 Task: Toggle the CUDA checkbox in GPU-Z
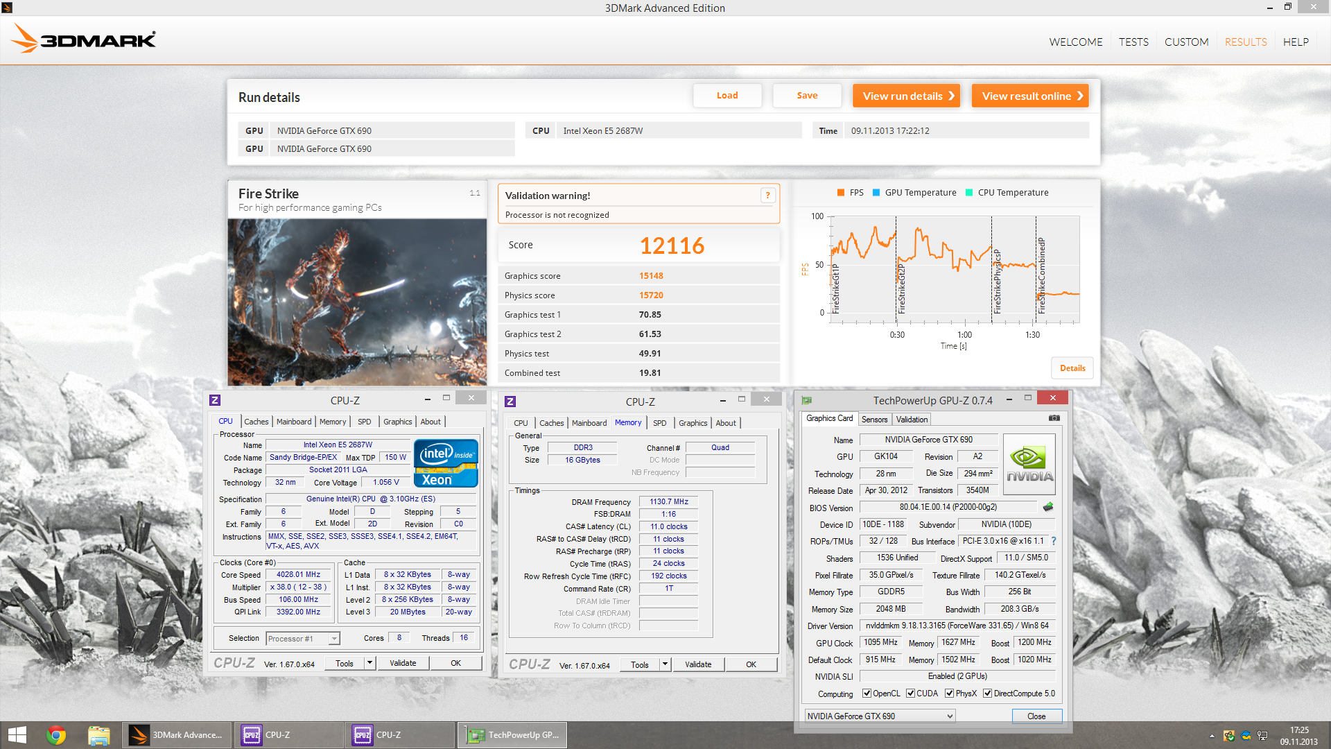pyautogui.click(x=910, y=694)
